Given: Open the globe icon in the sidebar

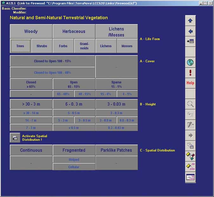Looking at the screenshot, I should click(x=191, y=62).
